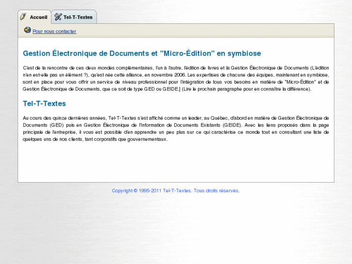Click the tools icon on Tel-T-Textes tab
The image size is (352, 264).
point(58,16)
